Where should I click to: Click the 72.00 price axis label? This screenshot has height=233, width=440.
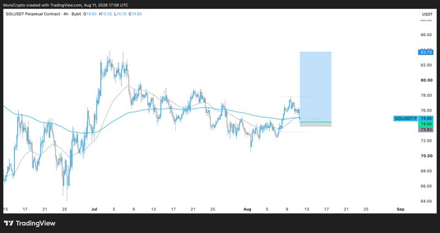[426, 141]
